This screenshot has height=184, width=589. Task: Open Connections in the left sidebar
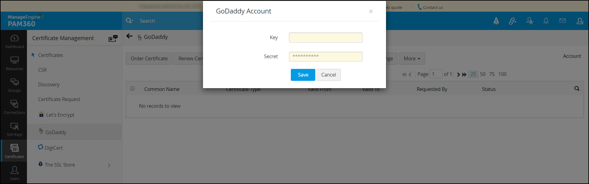pyautogui.click(x=14, y=107)
